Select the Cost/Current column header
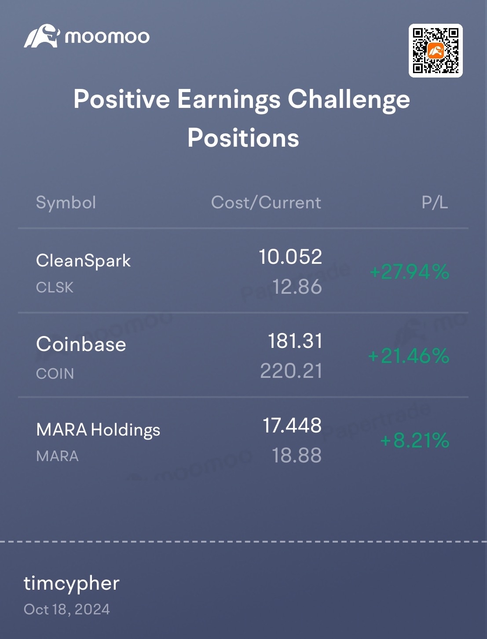Image resolution: width=487 pixels, height=639 pixels. (266, 203)
